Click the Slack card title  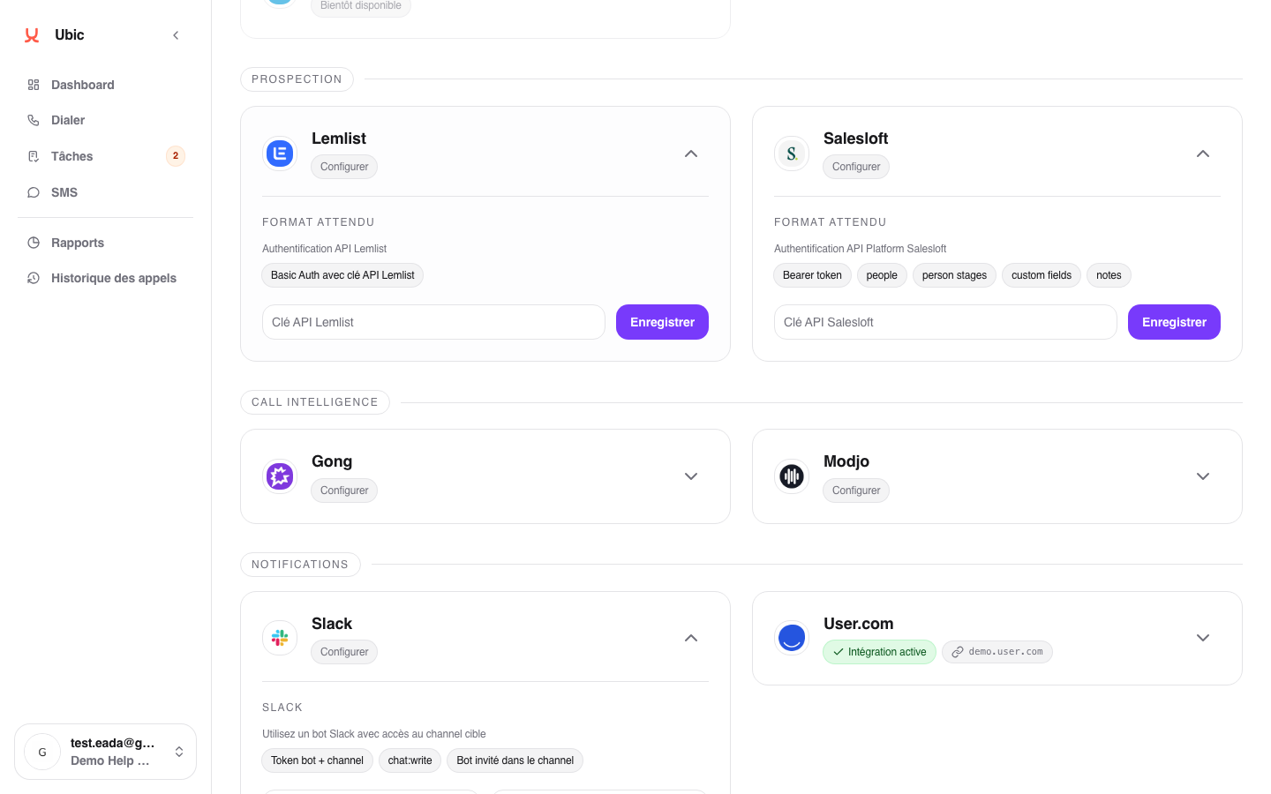click(x=332, y=624)
